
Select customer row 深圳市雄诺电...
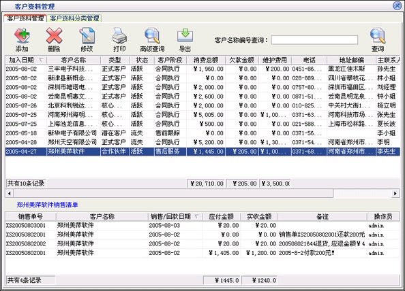(202, 87)
